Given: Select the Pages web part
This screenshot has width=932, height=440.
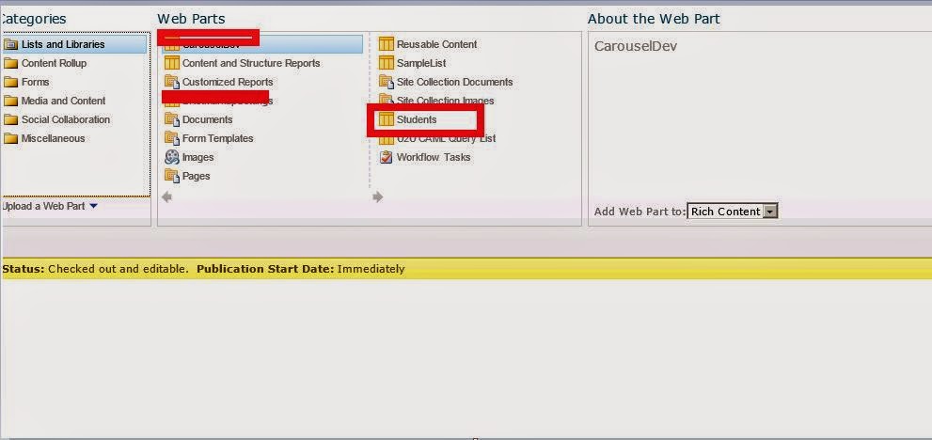Looking at the screenshot, I should pyautogui.click(x=197, y=177).
